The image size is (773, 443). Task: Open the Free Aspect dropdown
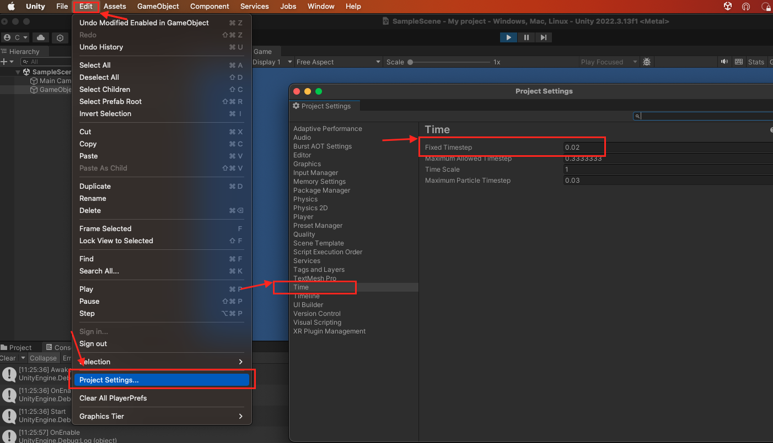tap(339, 62)
